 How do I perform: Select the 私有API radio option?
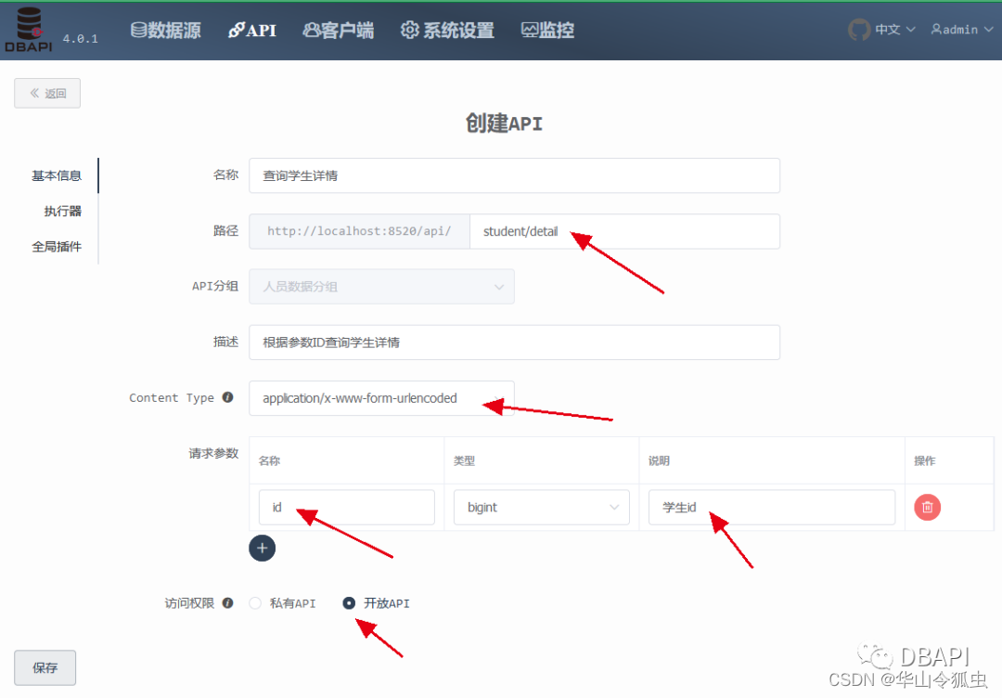coord(254,602)
